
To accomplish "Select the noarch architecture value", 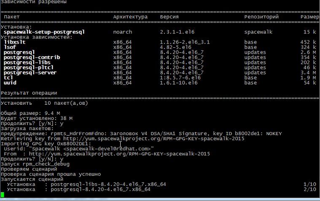I will click(x=122, y=32).
